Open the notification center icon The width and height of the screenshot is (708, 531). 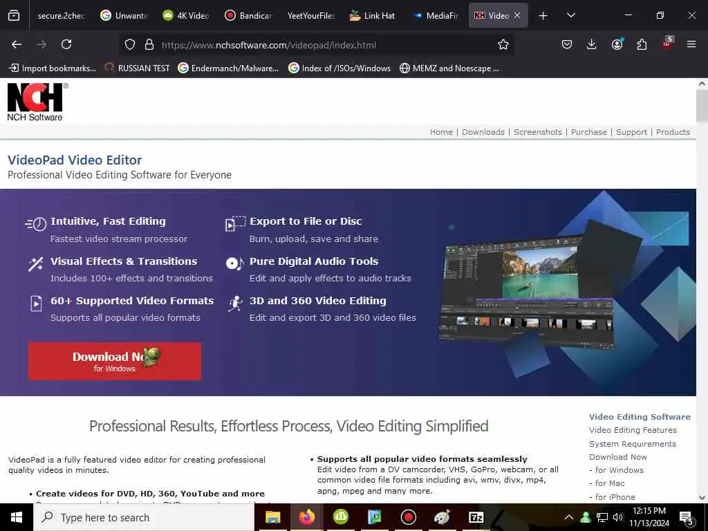(x=687, y=519)
